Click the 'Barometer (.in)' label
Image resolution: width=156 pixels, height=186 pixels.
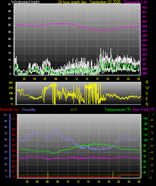[136, 2]
